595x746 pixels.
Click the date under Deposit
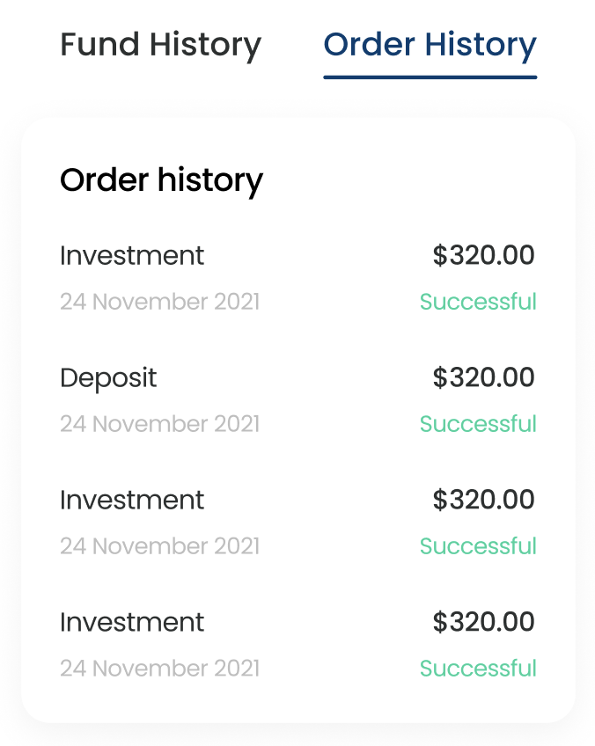pos(159,424)
